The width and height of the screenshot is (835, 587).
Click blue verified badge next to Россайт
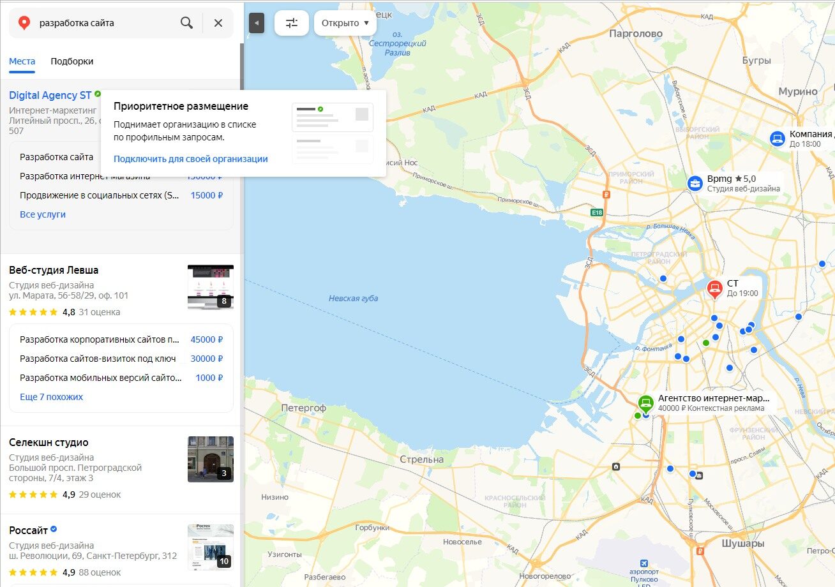(x=54, y=529)
